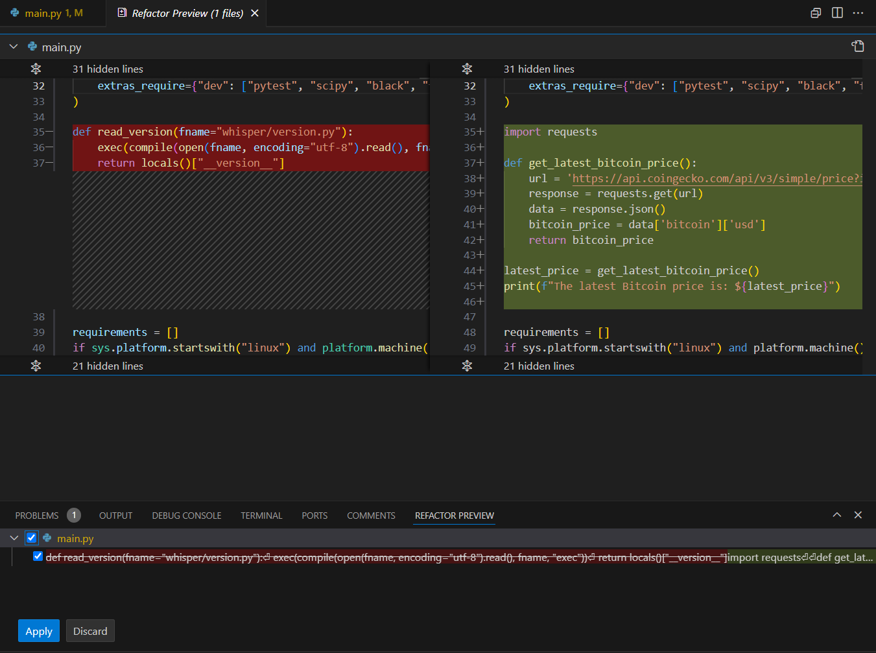Click the main.py file name in the refactor tree
This screenshot has width=876, height=653.
[x=75, y=538]
